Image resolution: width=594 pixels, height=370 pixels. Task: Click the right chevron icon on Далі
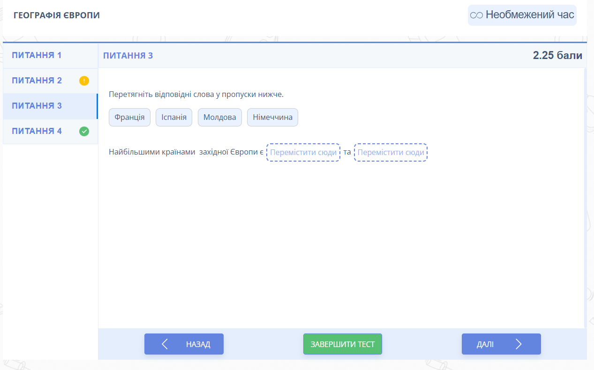click(x=519, y=344)
